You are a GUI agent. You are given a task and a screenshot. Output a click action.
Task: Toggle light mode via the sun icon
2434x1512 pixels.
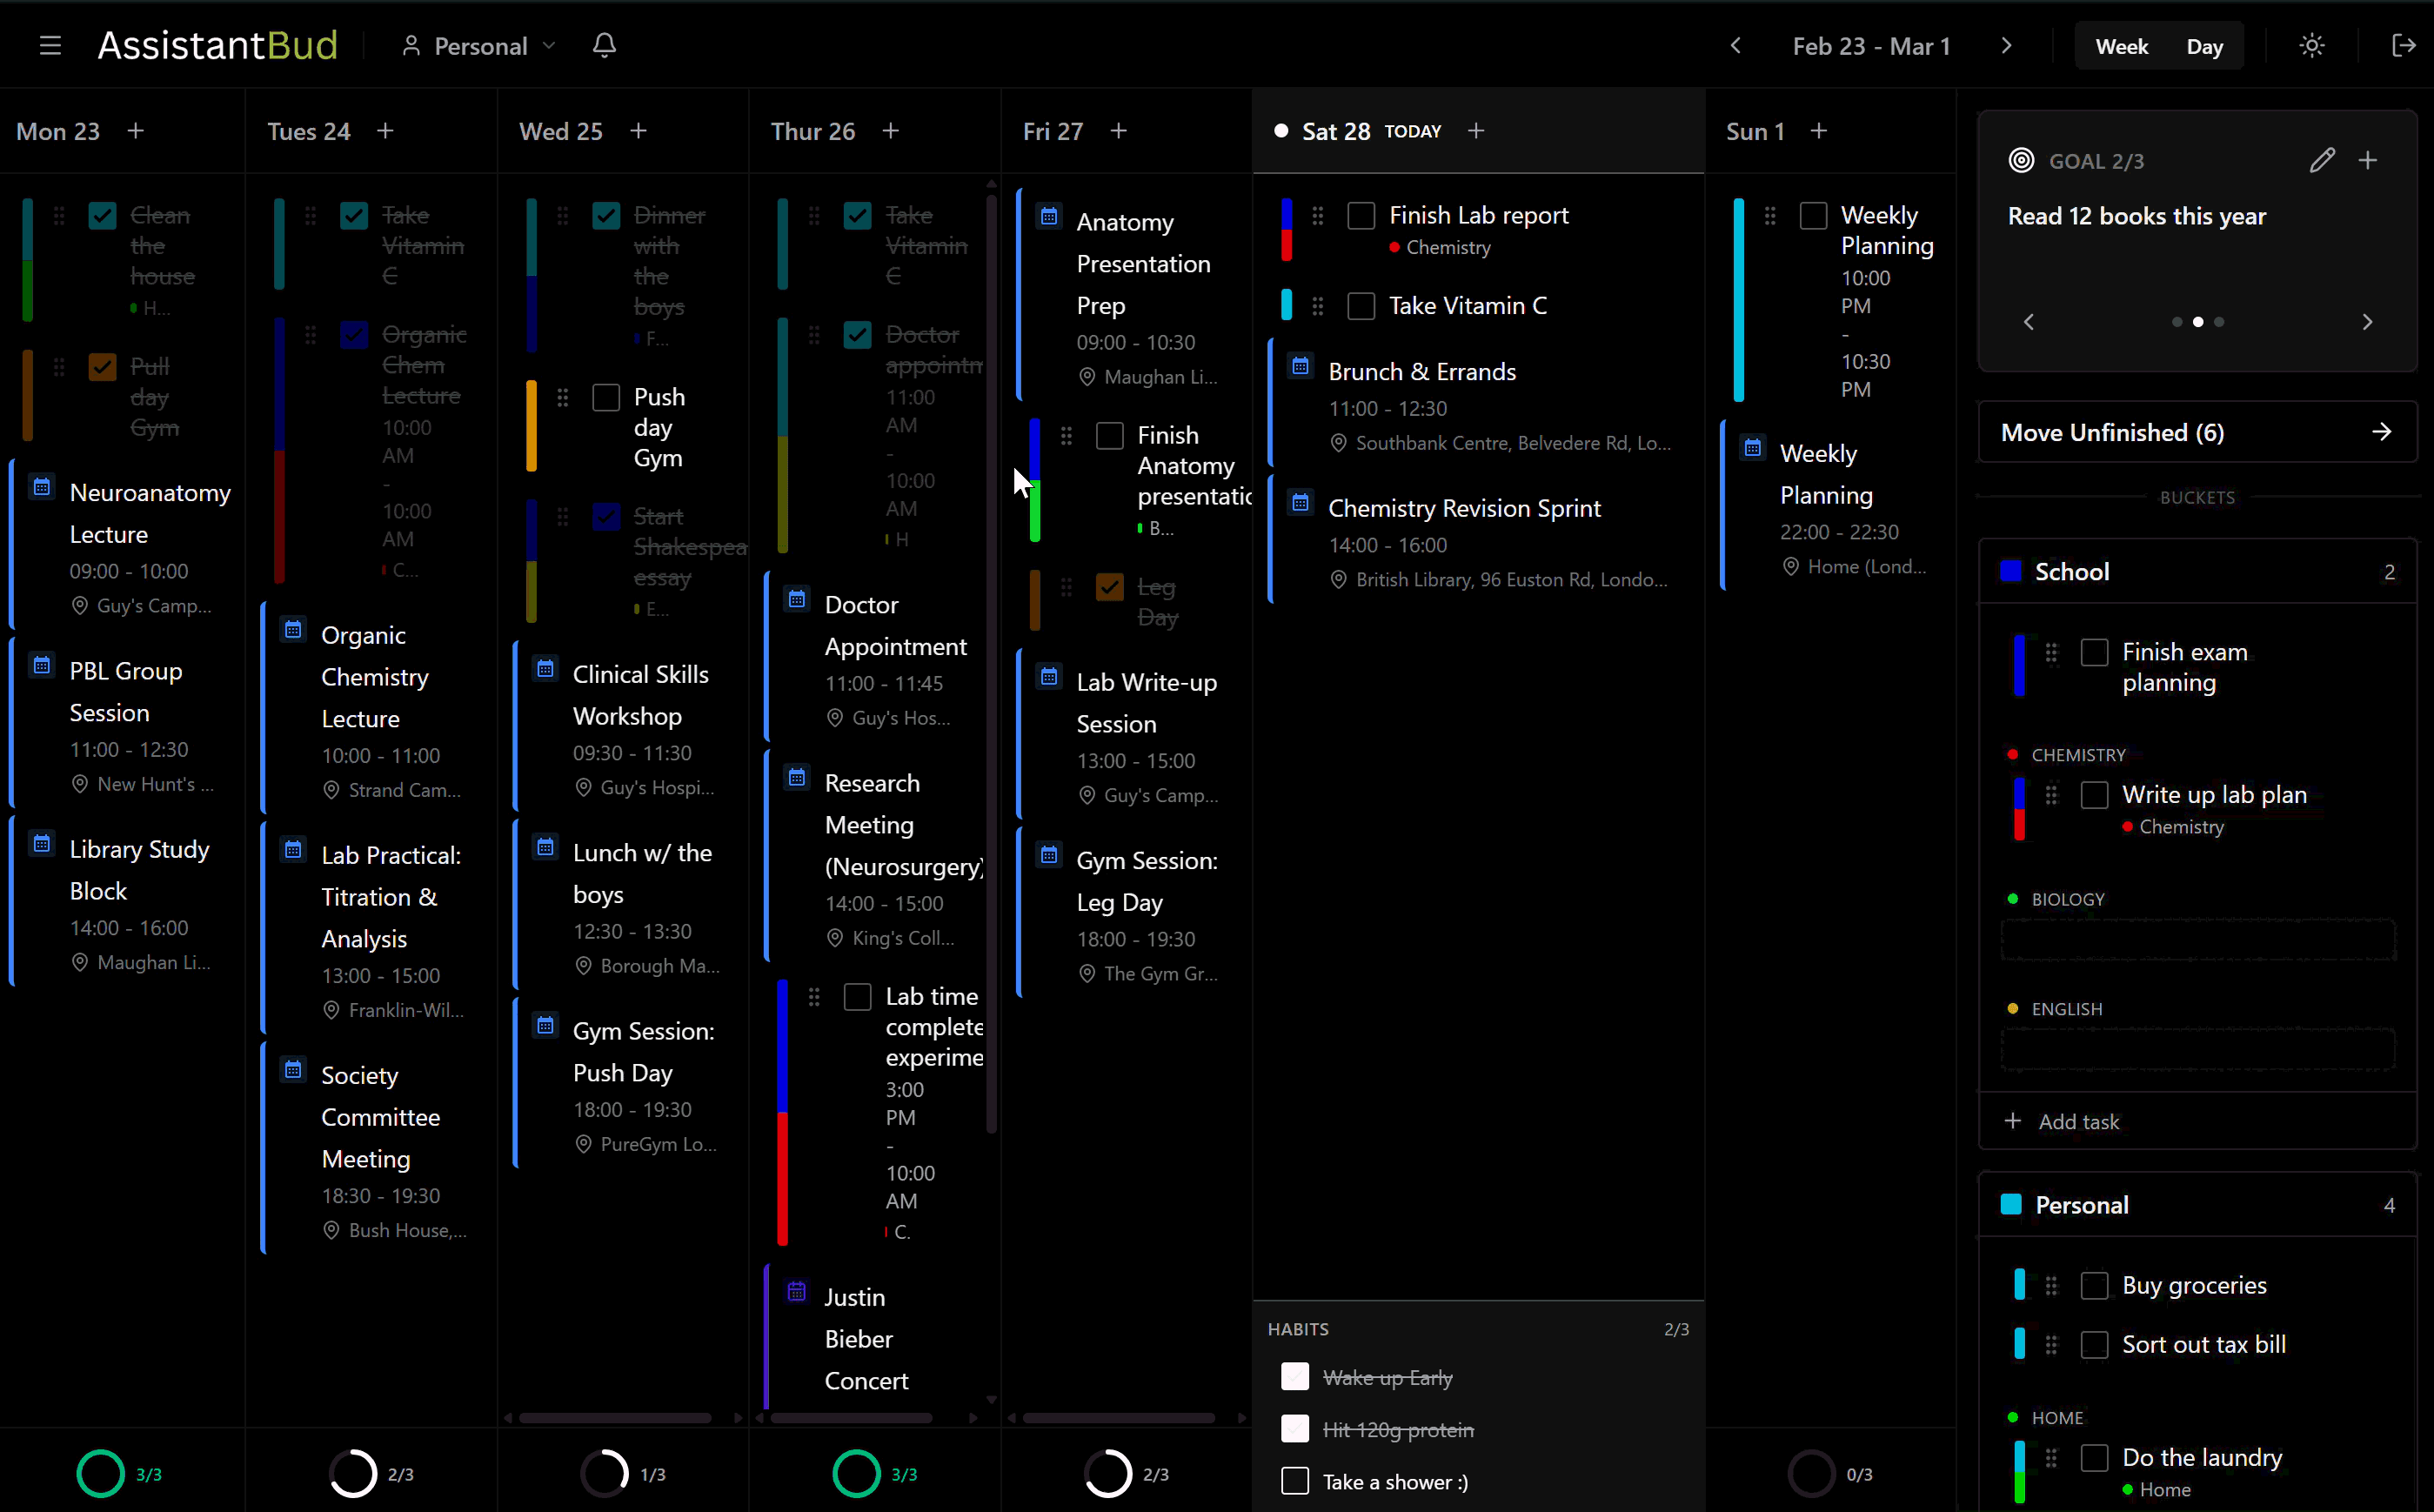point(2311,45)
